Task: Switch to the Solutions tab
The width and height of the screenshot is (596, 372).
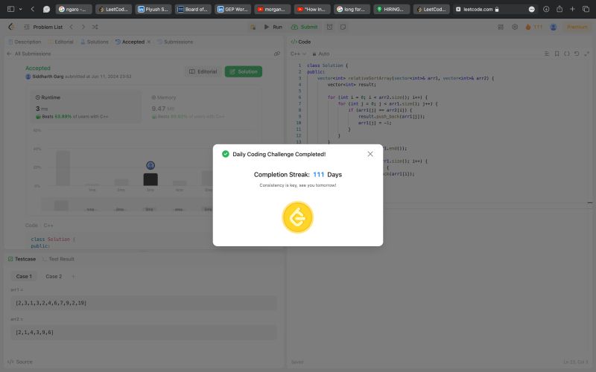Action: coord(95,42)
